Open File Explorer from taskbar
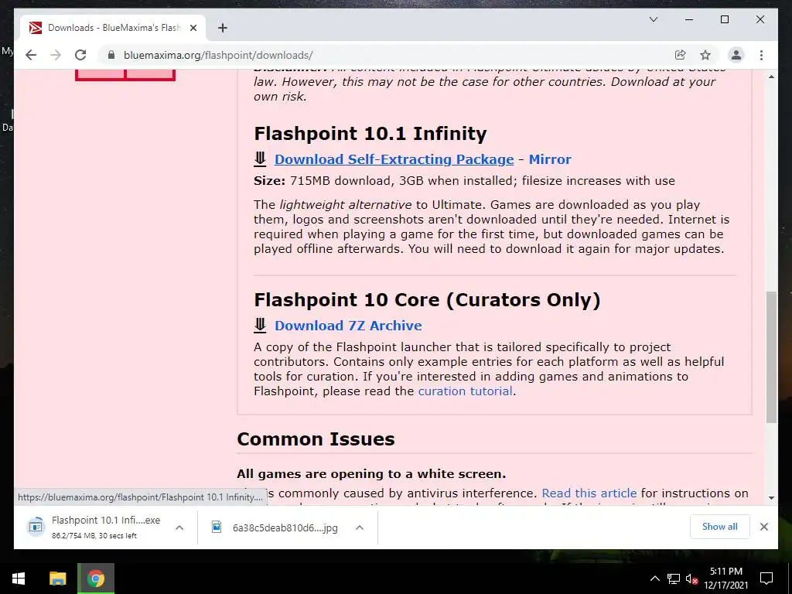Image resolution: width=792 pixels, height=594 pixels. click(57, 579)
